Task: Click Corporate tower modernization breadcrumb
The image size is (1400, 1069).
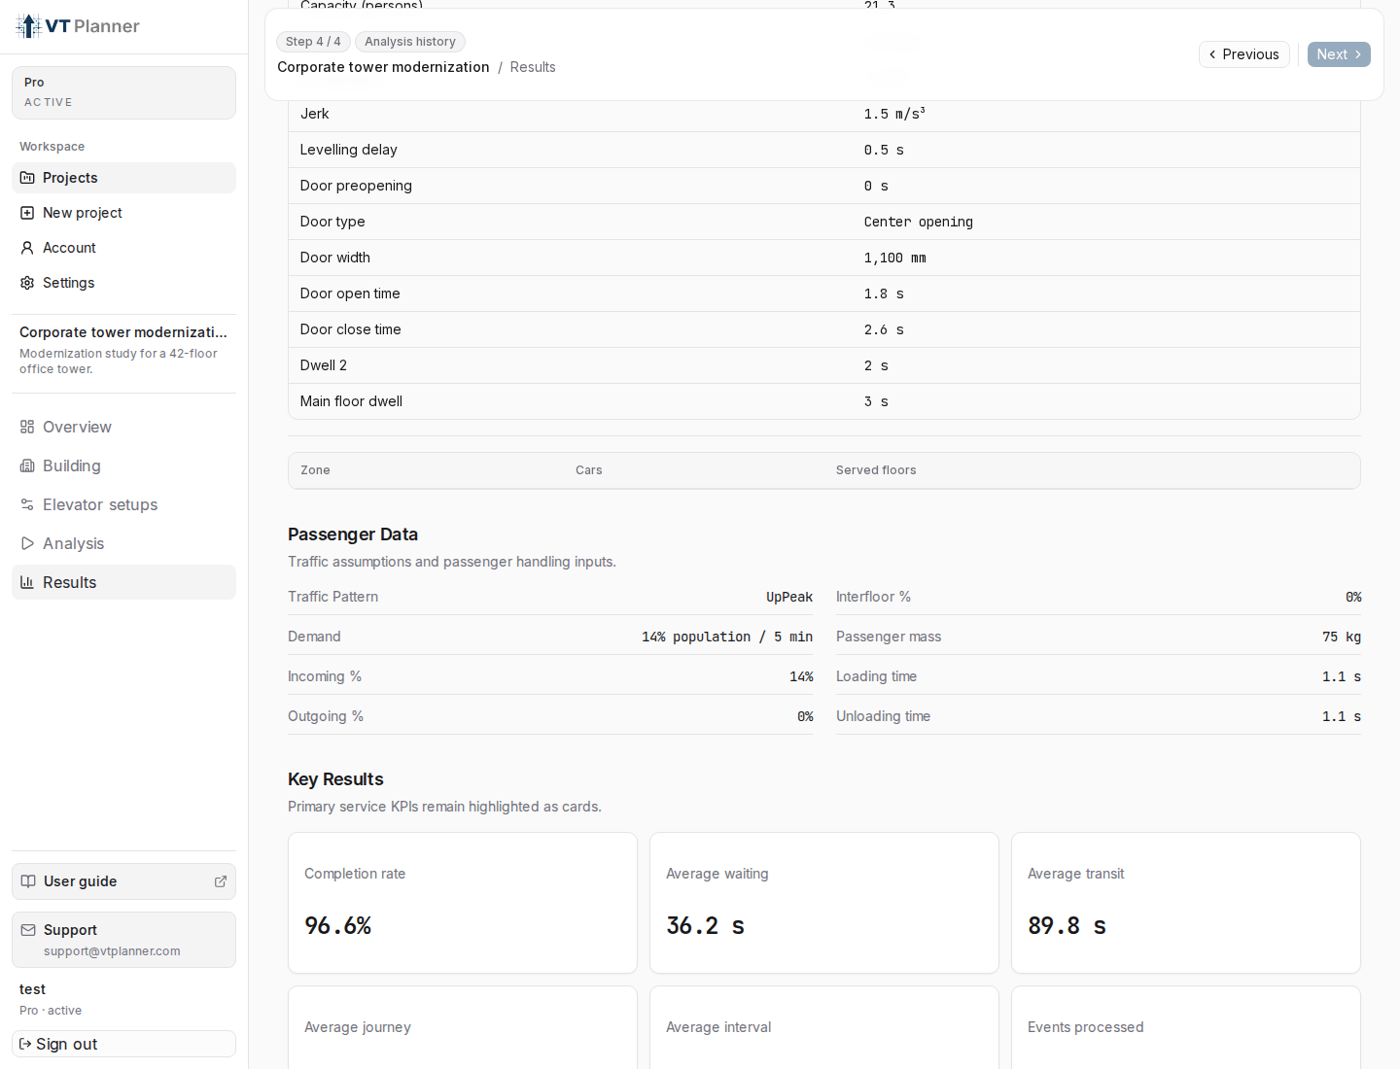Action: (383, 67)
